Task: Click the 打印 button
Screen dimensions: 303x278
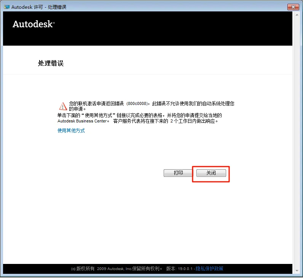Action: [x=178, y=173]
